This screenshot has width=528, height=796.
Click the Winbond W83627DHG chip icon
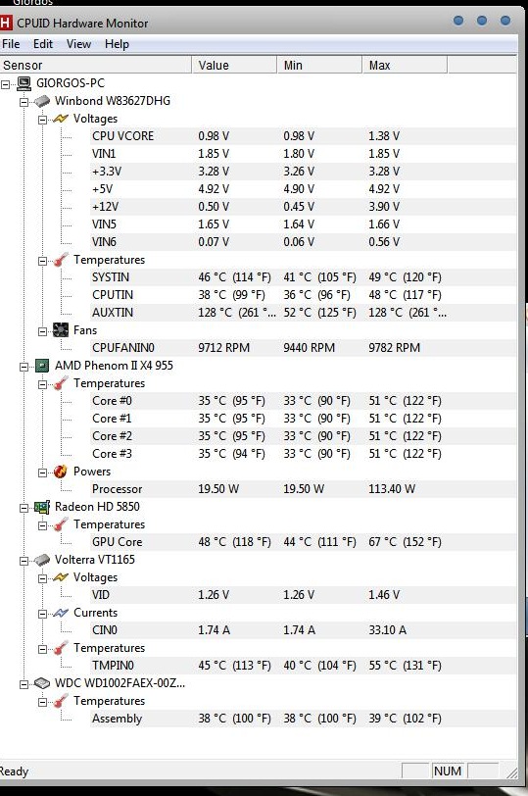coord(42,101)
